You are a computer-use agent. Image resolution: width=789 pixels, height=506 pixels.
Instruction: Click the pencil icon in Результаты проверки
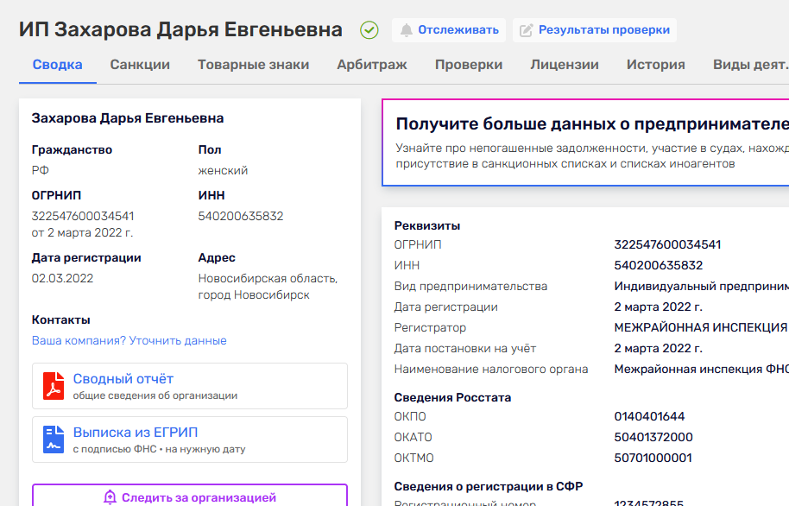pos(526,30)
